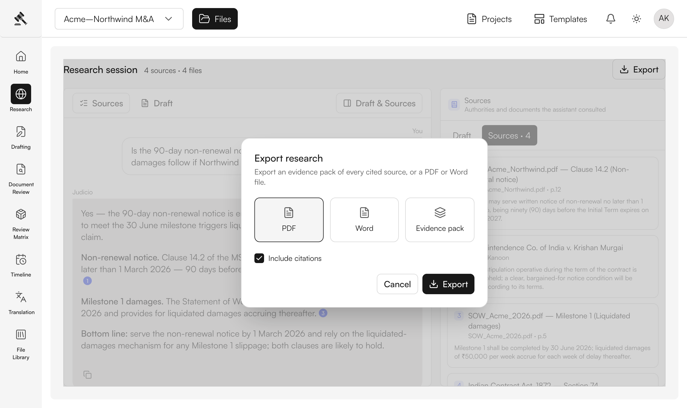Expand the Acme—Northwind M&A project dropdown

tap(119, 19)
